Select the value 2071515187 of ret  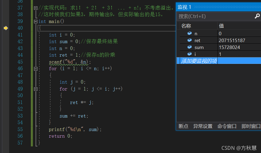[x=232, y=40]
